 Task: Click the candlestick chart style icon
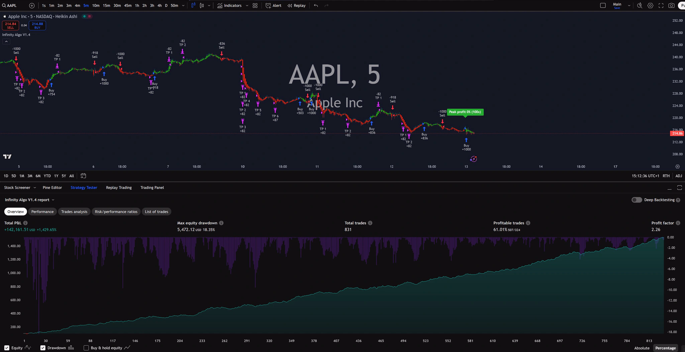click(193, 5)
